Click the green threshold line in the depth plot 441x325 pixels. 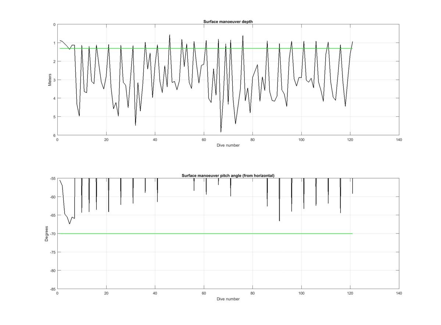point(206,48)
